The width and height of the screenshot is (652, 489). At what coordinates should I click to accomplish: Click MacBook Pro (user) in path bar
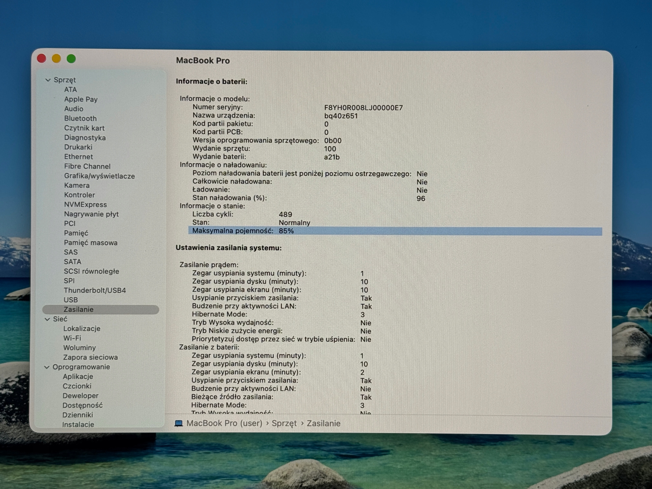224,423
